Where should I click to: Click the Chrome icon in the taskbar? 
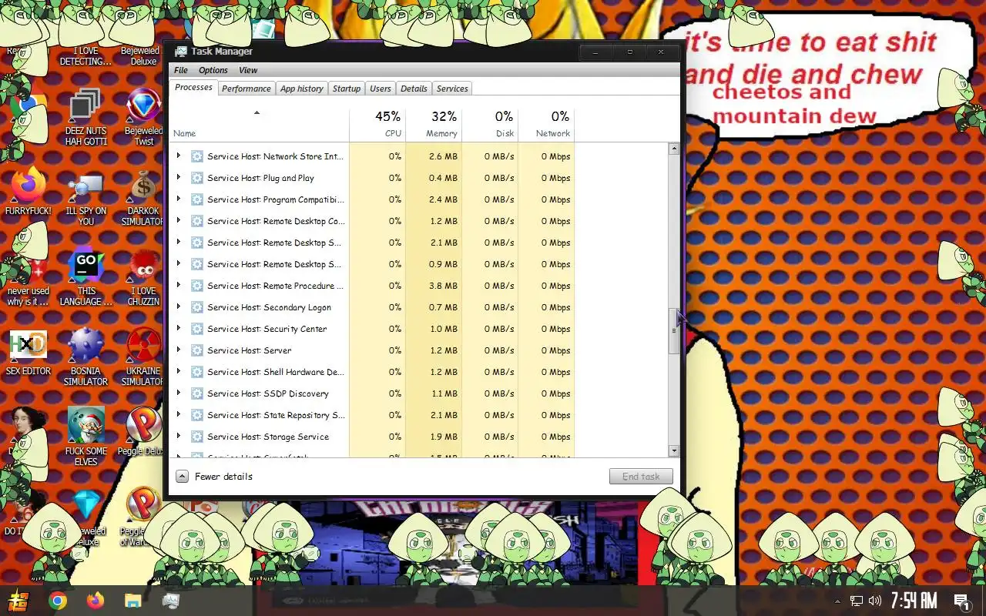(x=58, y=601)
